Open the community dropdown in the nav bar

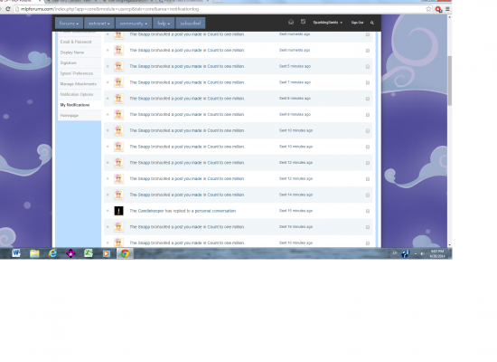pos(134,24)
